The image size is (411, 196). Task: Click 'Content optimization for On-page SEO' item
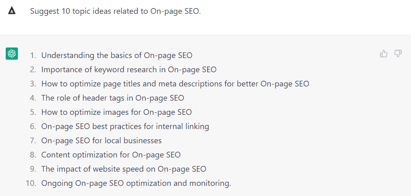(x=111, y=155)
